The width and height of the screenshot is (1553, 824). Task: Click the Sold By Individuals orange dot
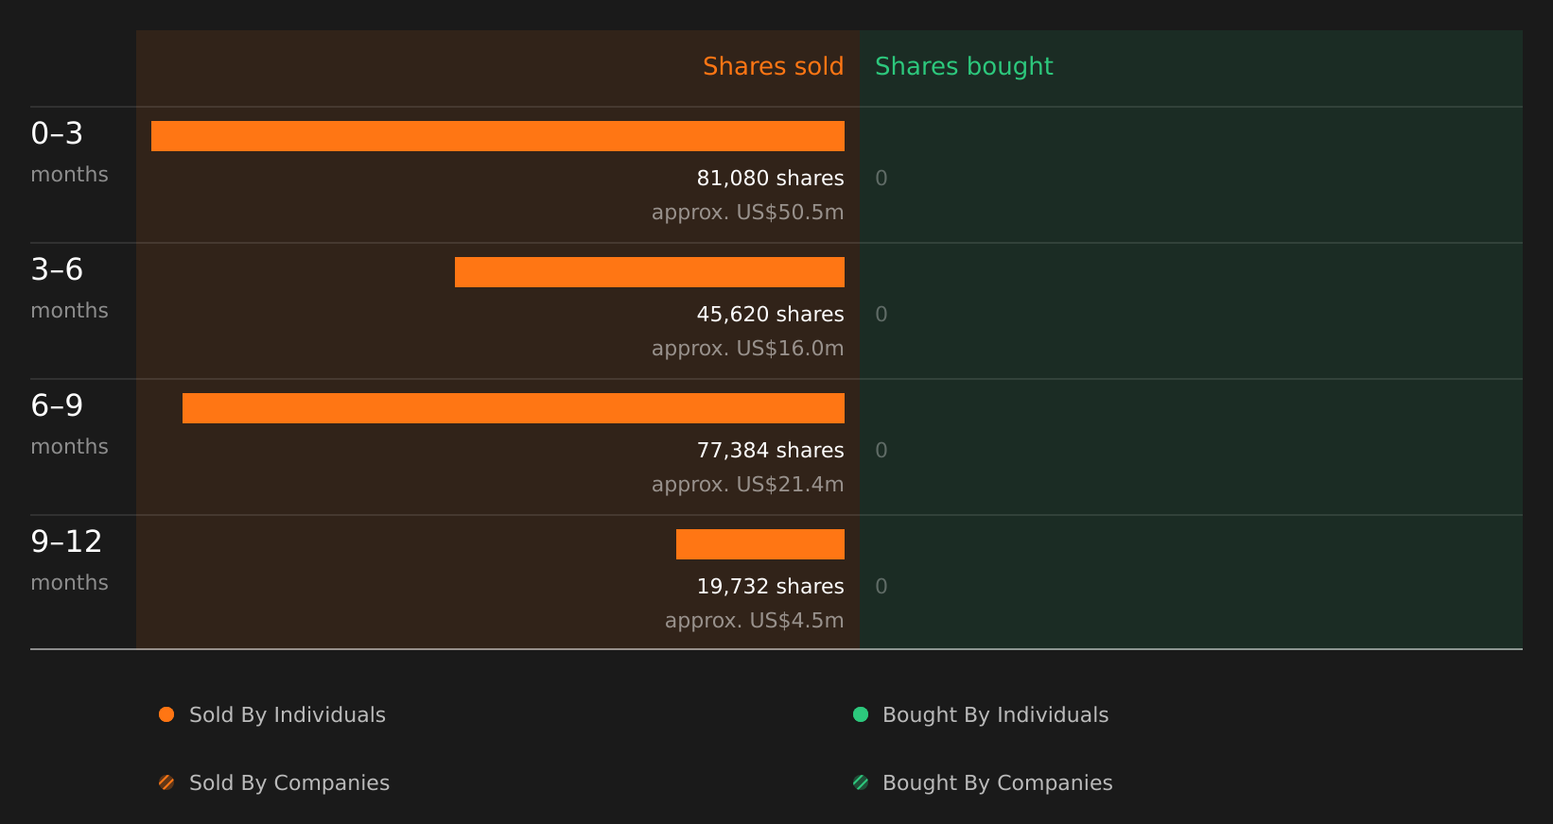pyautogui.click(x=166, y=714)
